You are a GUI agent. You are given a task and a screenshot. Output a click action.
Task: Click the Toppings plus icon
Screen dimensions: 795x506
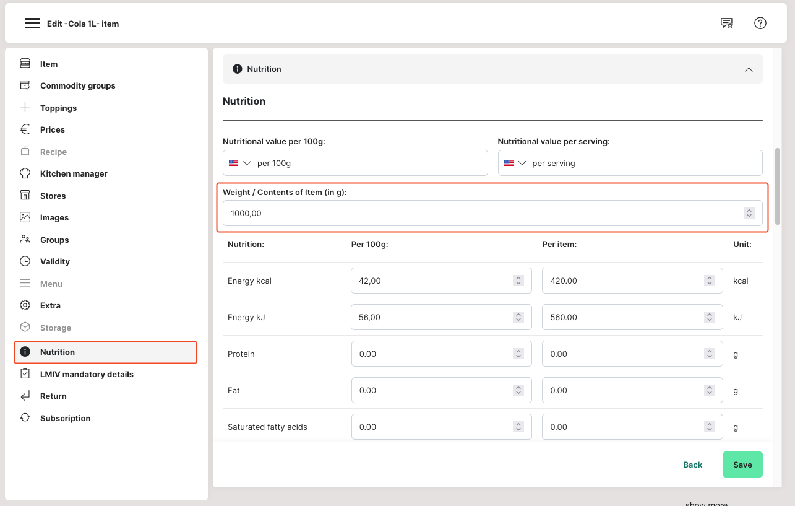tap(25, 108)
